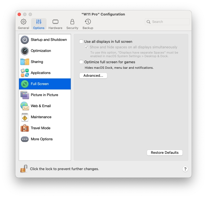Click the More Options ellipsis icon
The height and width of the screenshot is (198, 207).
[25, 139]
